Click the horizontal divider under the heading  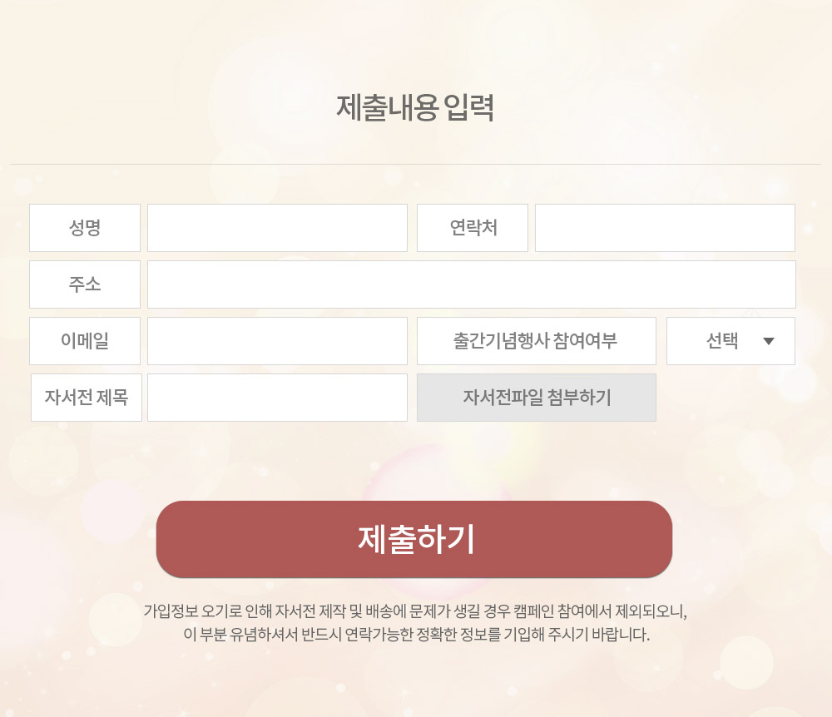coord(415,165)
